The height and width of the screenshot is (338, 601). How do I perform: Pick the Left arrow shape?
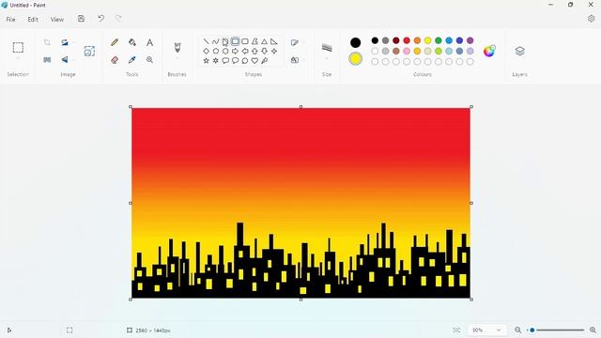point(245,51)
